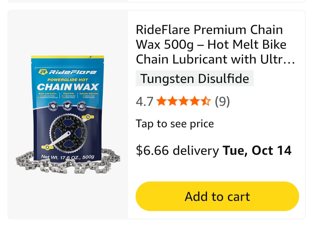
Task: Open the RideFlare Premium Chain Wax title
Action: 215,44
